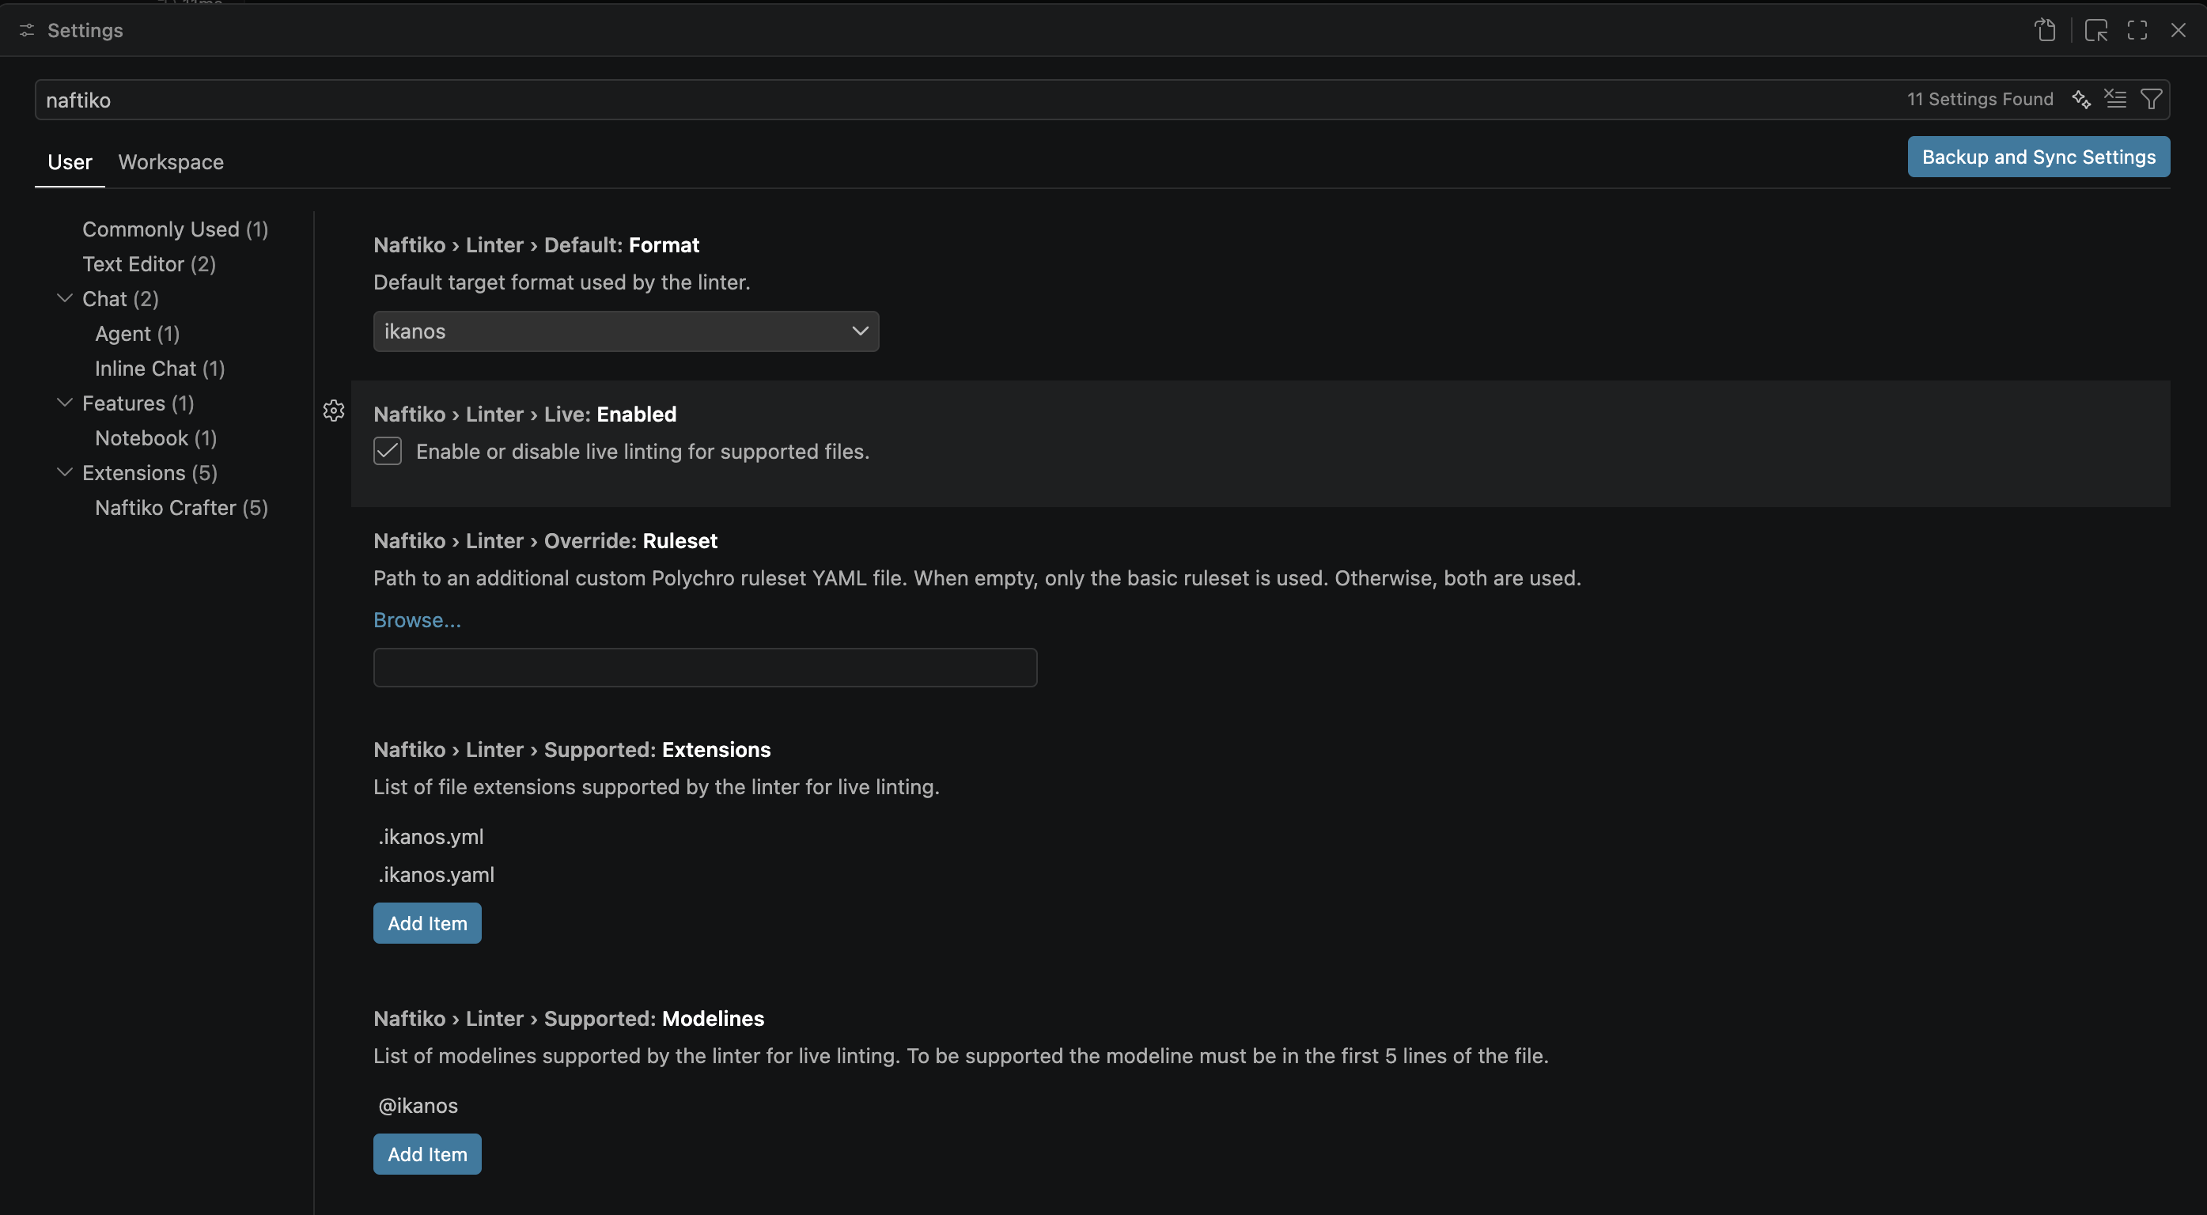Select Agent under Chat
The width and height of the screenshot is (2207, 1215).
point(137,333)
